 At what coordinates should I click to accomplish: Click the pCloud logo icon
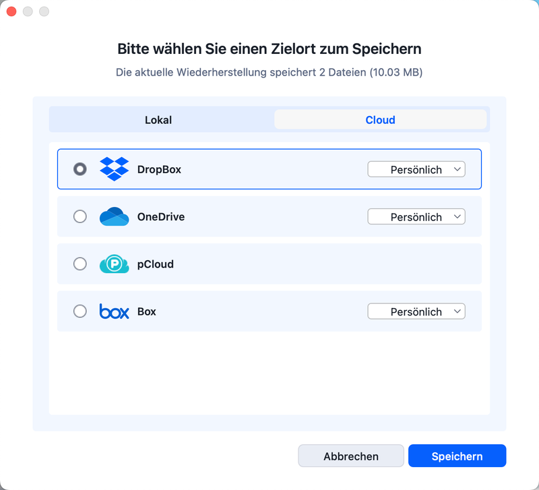pos(114,264)
